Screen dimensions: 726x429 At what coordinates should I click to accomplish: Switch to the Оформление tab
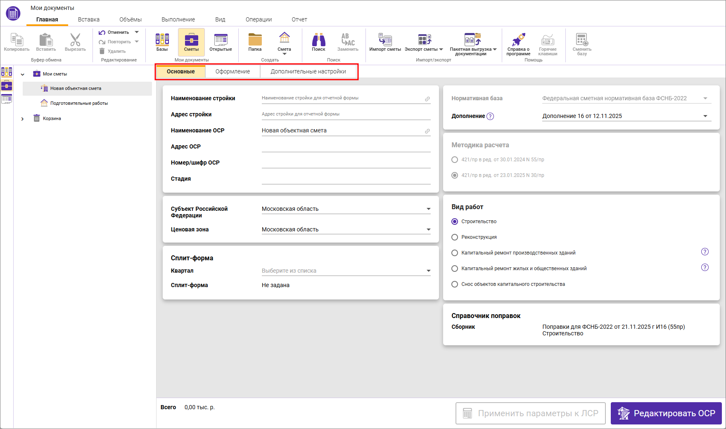point(233,71)
